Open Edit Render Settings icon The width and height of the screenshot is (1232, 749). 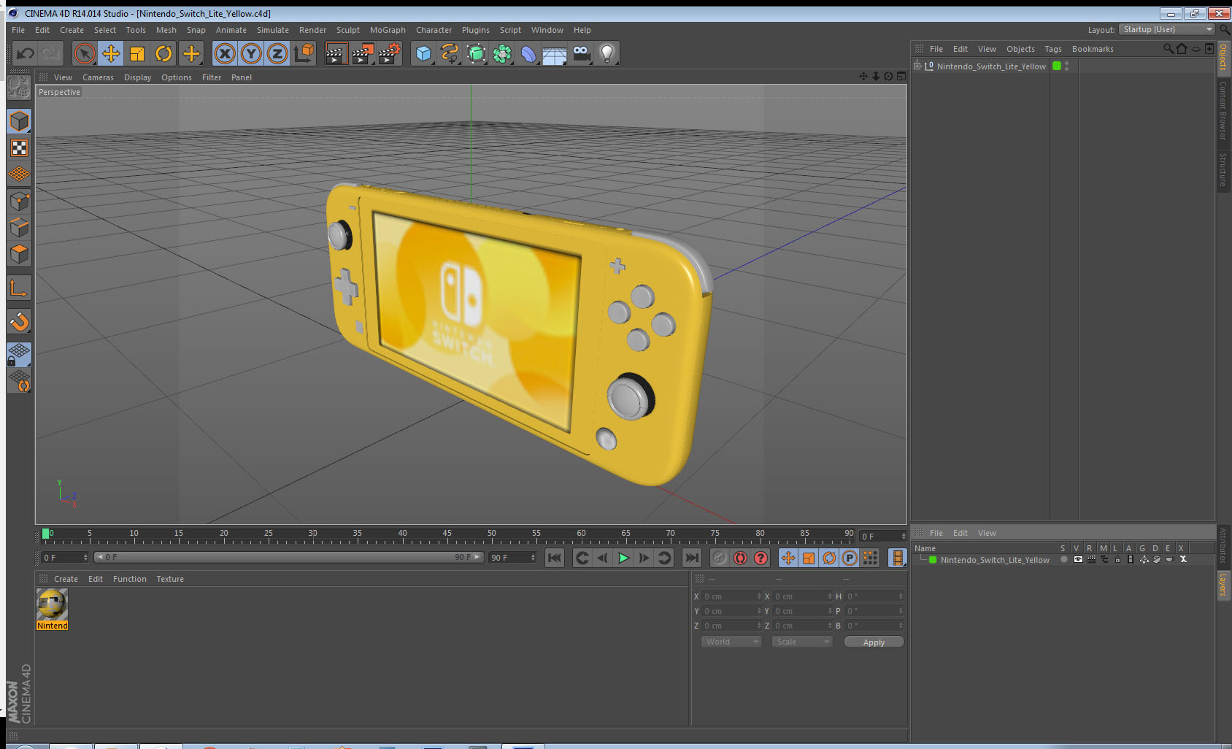[x=390, y=53]
